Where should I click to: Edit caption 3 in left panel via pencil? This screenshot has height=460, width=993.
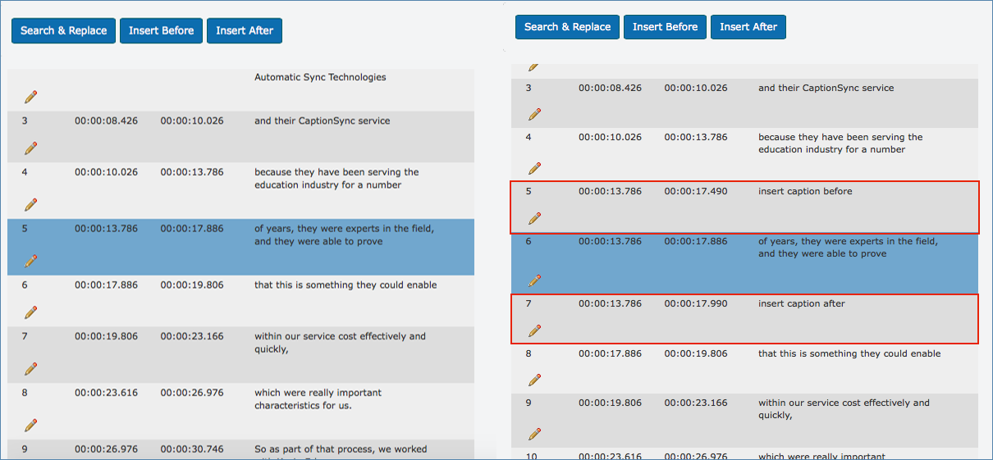(30, 148)
